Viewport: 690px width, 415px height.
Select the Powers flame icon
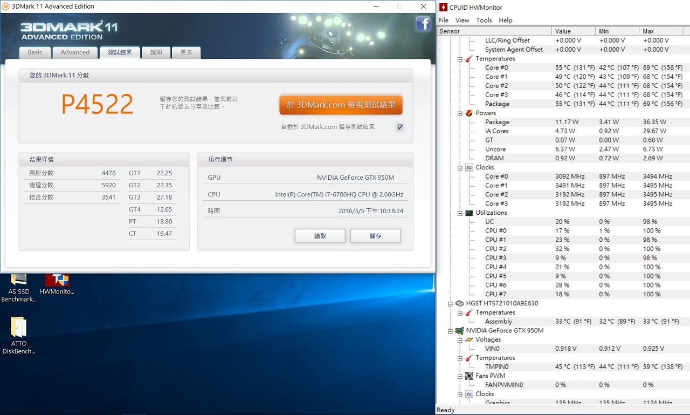pos(469,113)
